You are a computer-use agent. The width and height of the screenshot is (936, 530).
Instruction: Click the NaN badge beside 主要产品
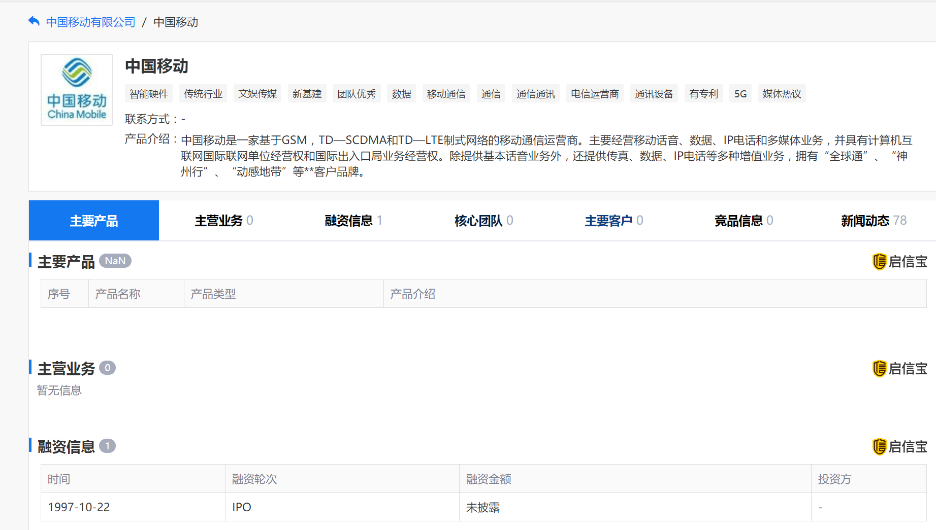point(115,261)
